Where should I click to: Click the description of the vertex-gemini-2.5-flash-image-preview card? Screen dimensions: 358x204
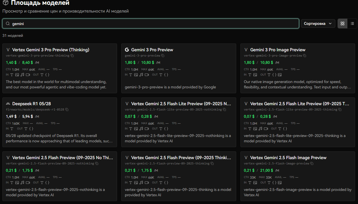click(298, 192)
